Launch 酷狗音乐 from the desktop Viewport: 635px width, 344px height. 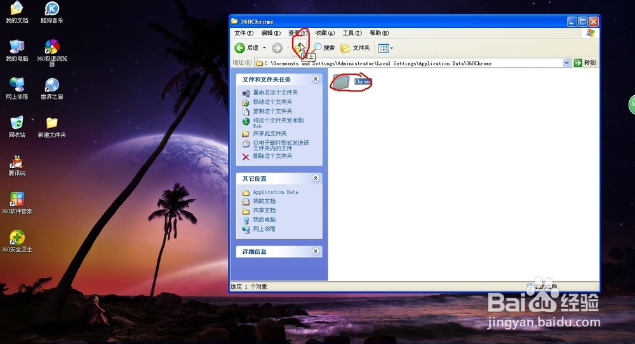point(52,12)
